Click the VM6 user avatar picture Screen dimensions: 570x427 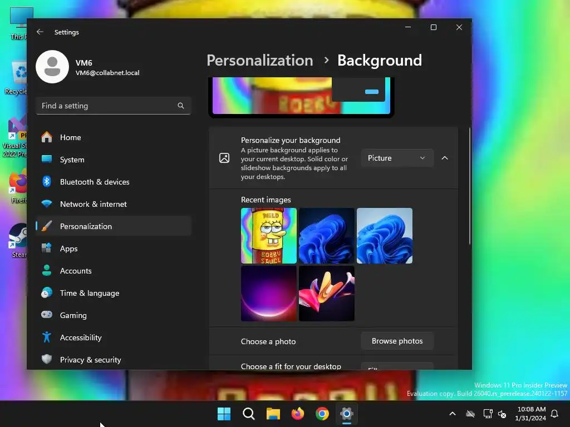point(52,67)
